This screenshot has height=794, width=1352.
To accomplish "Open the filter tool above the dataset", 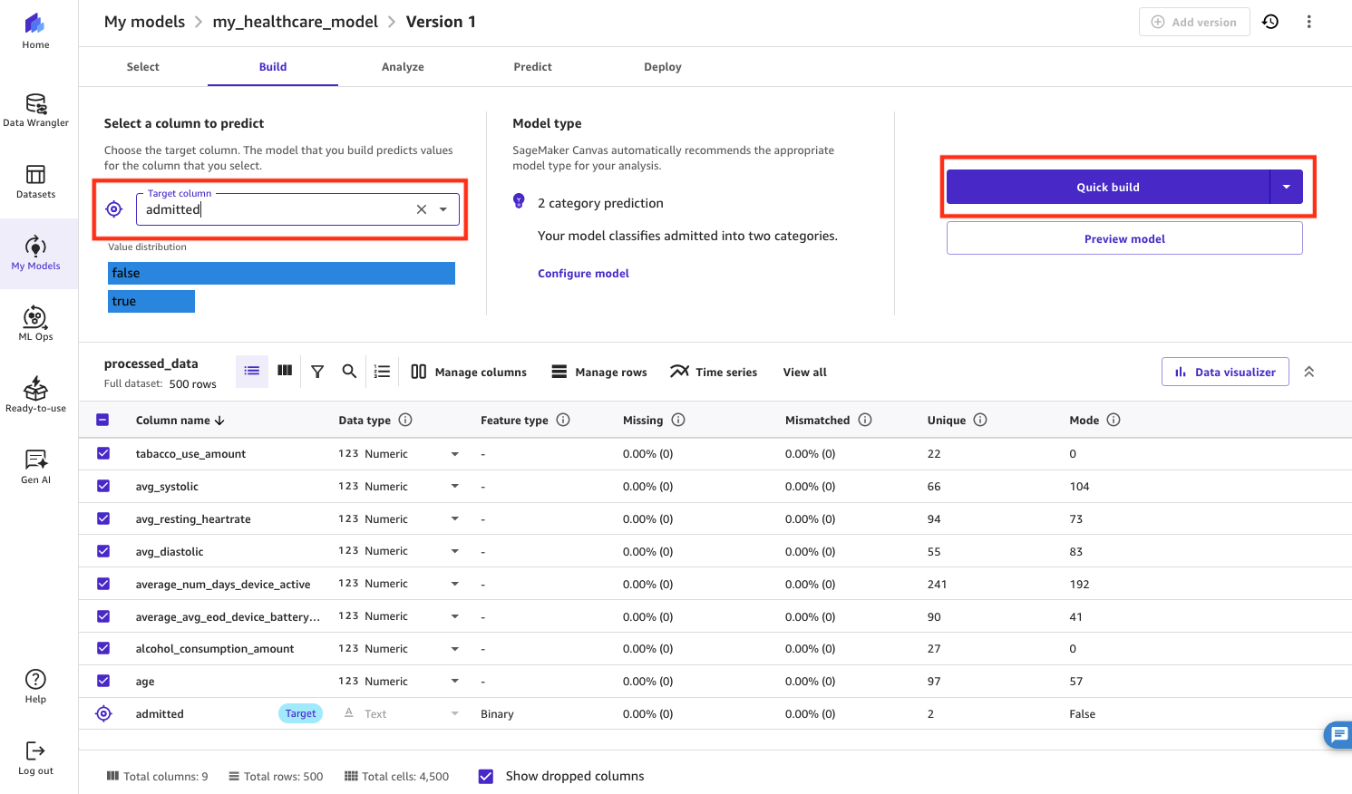I will [316, 372].
